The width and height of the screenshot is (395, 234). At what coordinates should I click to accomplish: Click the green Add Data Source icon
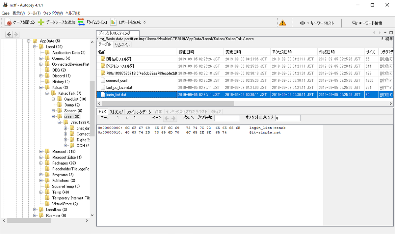tap(40, 22)
